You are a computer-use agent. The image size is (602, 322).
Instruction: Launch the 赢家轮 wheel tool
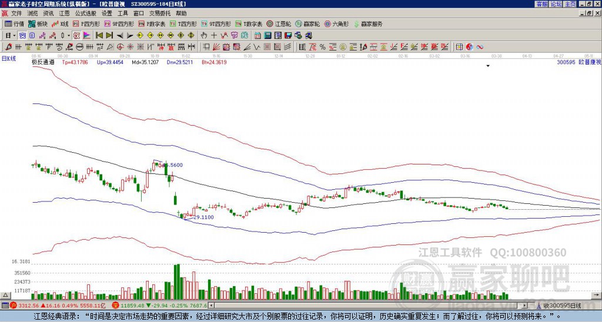[307, 24]
